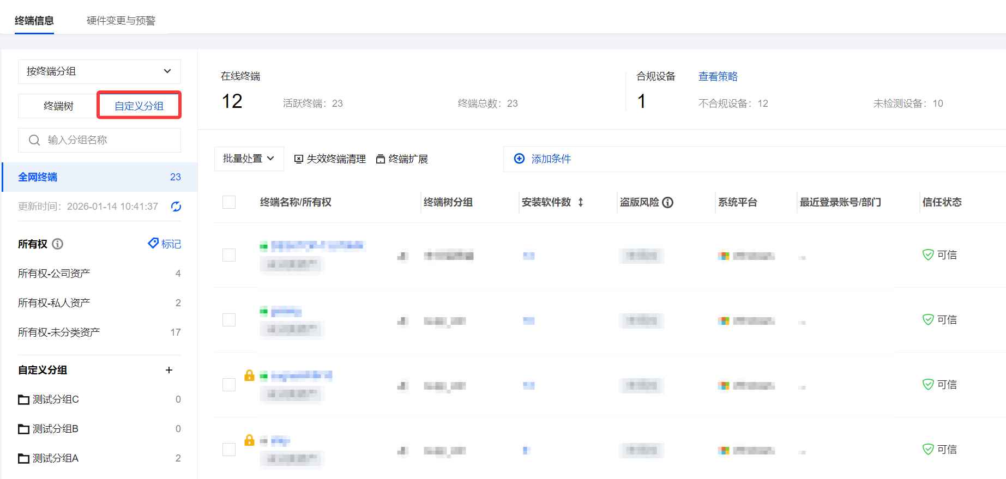This screenshot has height=479, width=1006.
Task: Click the 标记 tag icon
Action: click(153, 243)
